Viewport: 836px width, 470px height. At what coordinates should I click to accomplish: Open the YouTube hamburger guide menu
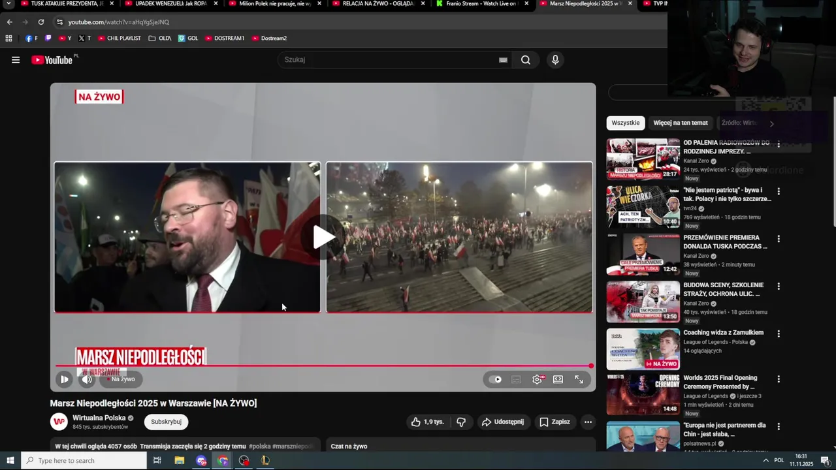[x=16, y=60]
